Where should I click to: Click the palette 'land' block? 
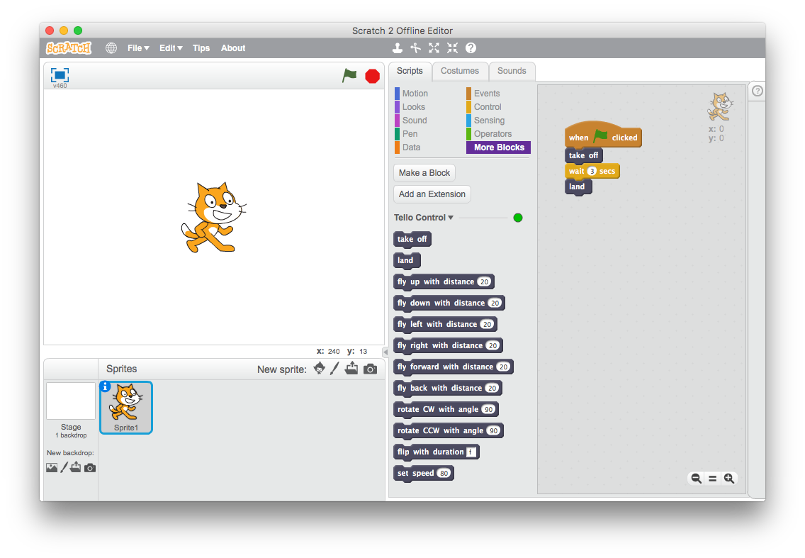point(407,260)
